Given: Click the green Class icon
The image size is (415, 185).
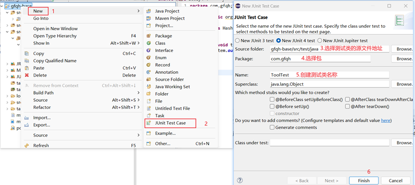Looking at the screenshot, I should click(x=149, y=43).
